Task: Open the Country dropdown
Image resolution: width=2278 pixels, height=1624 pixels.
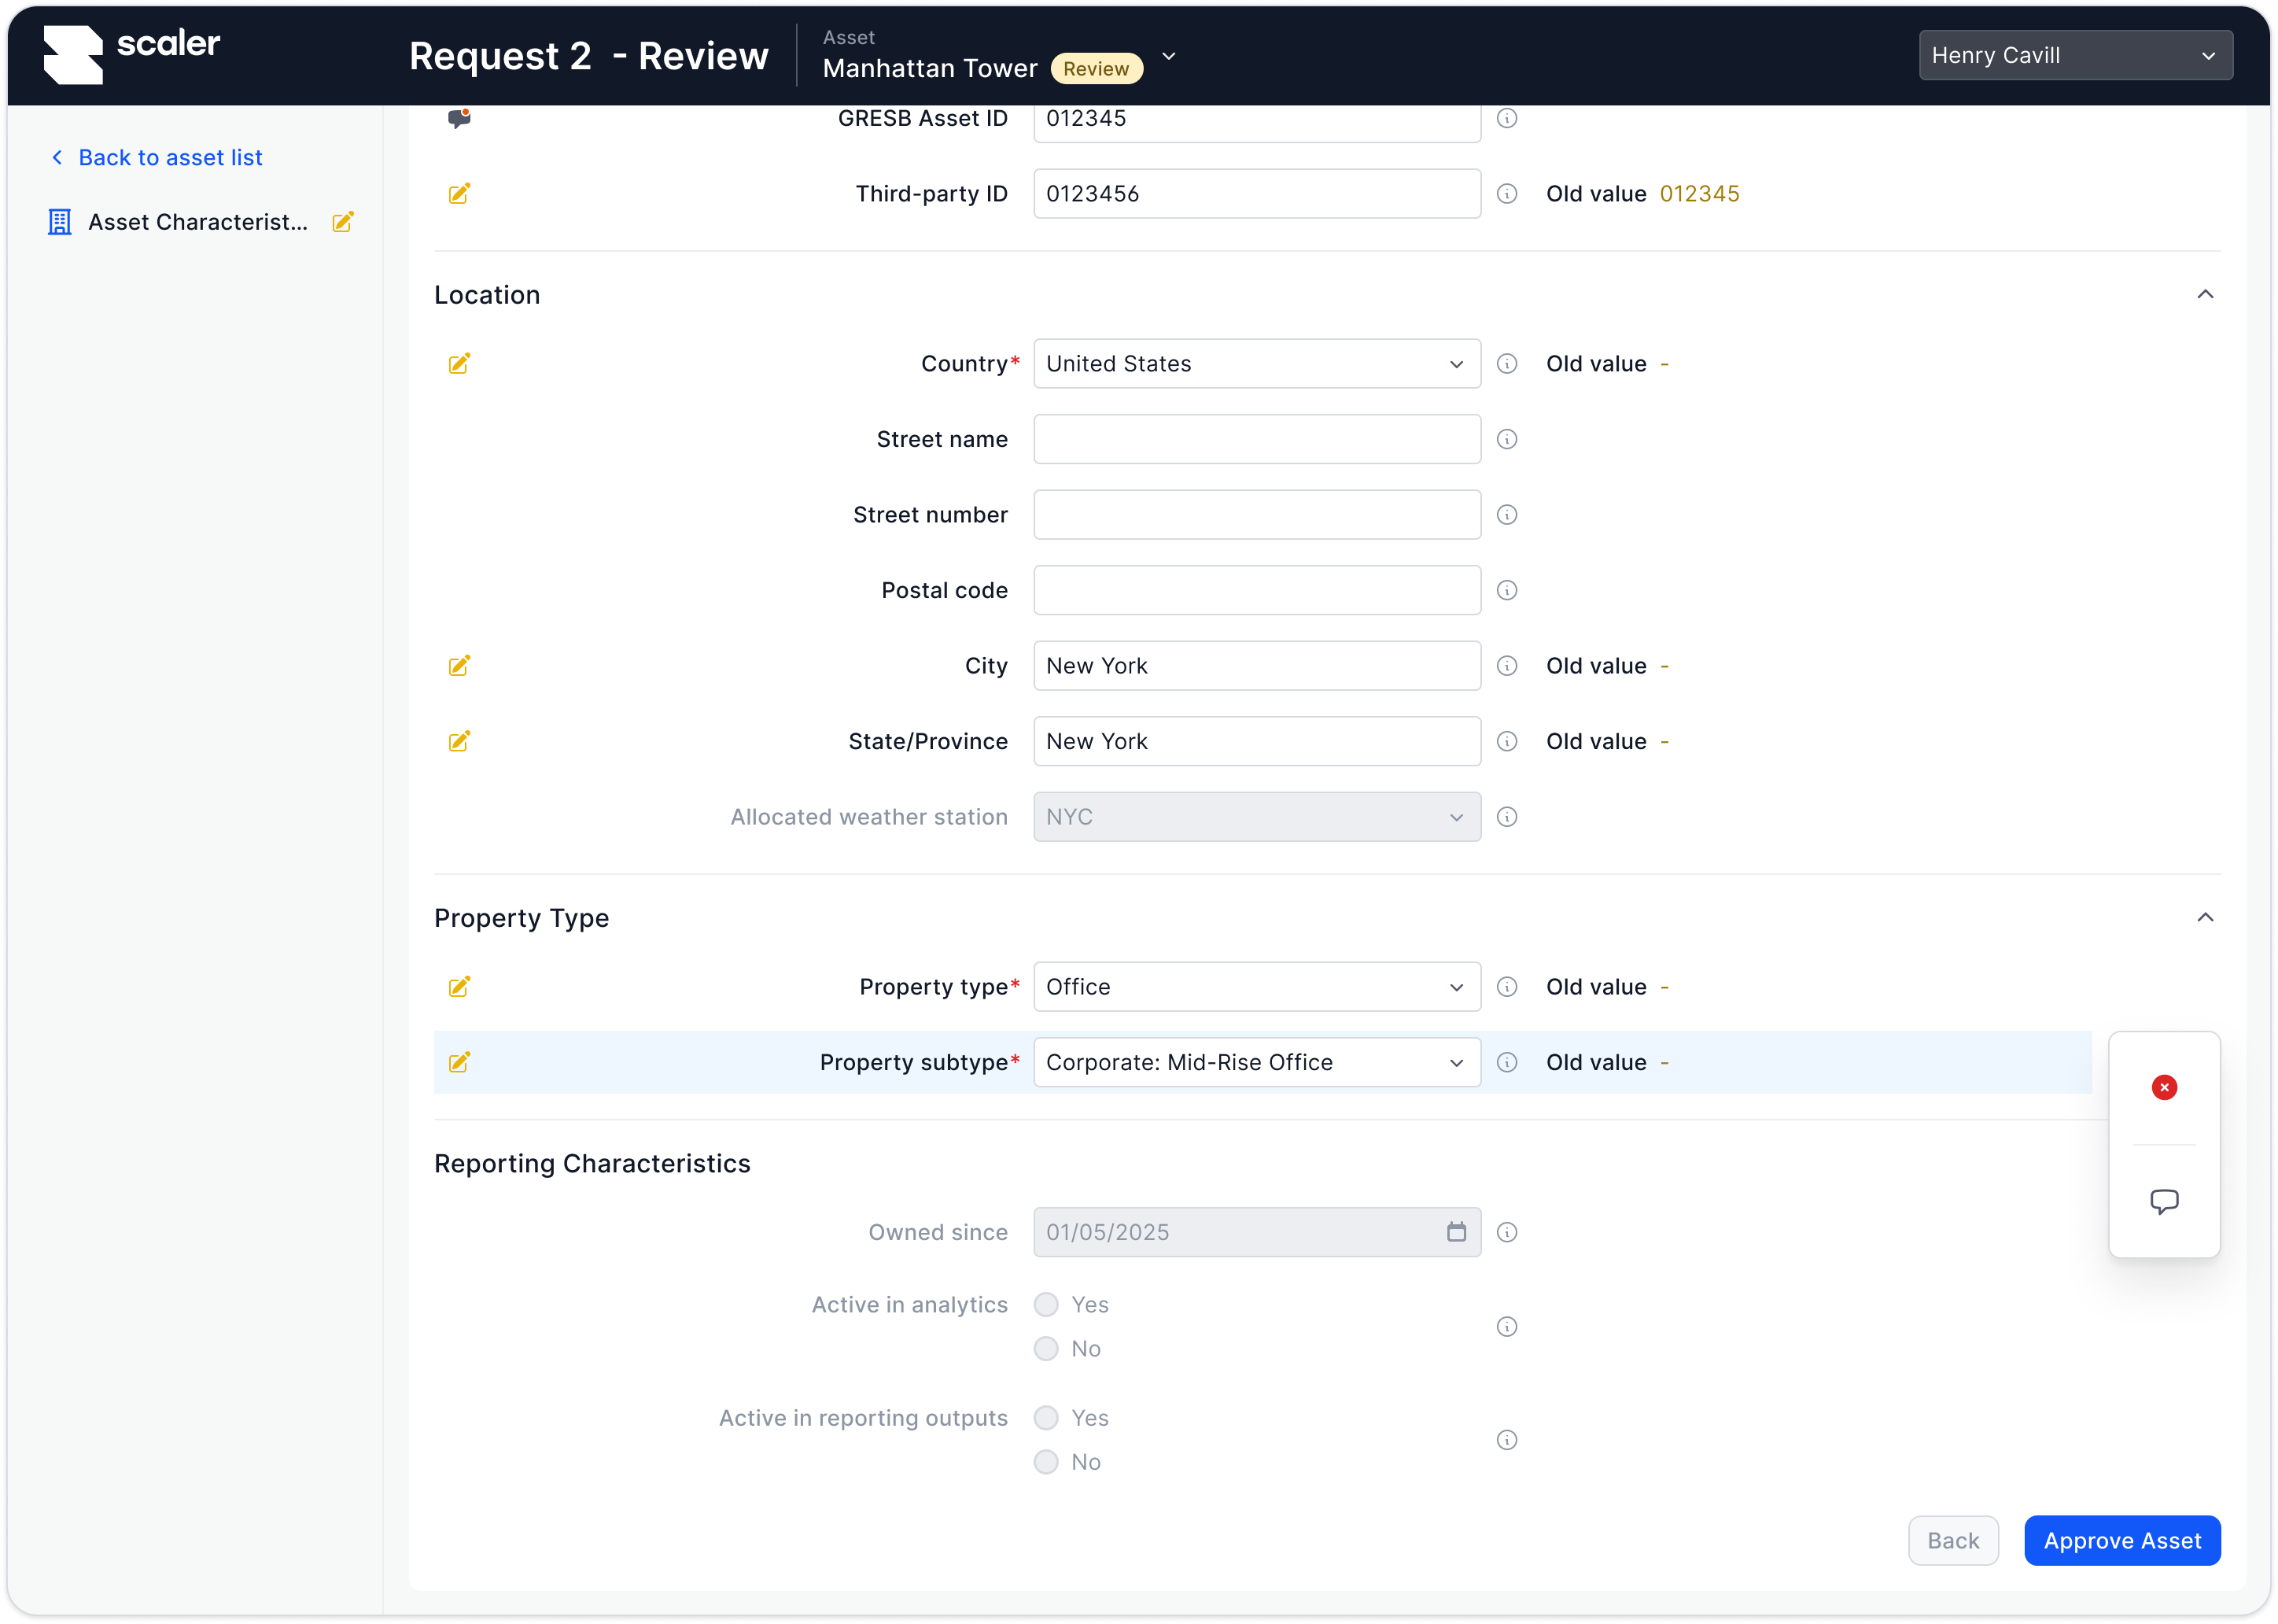Action: (1255, 364)
